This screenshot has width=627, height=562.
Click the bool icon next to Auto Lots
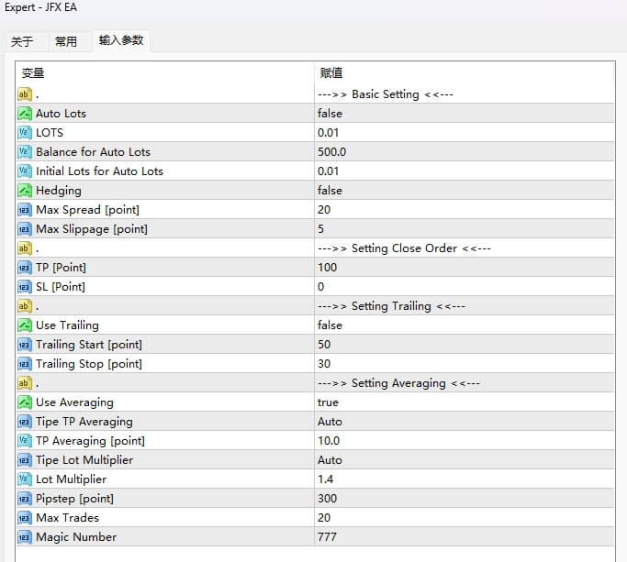(25, 114)
